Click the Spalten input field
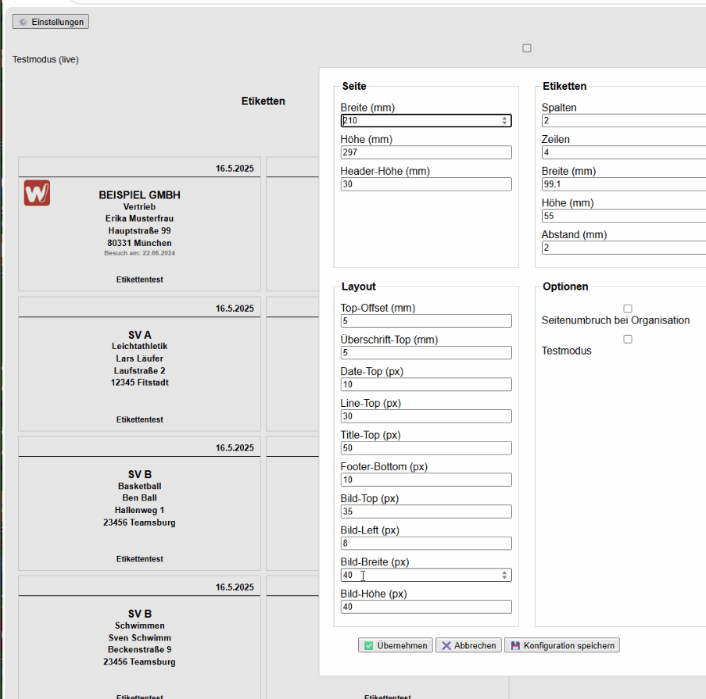This screenshot has width=706, height=699. (x=623, y=121)
